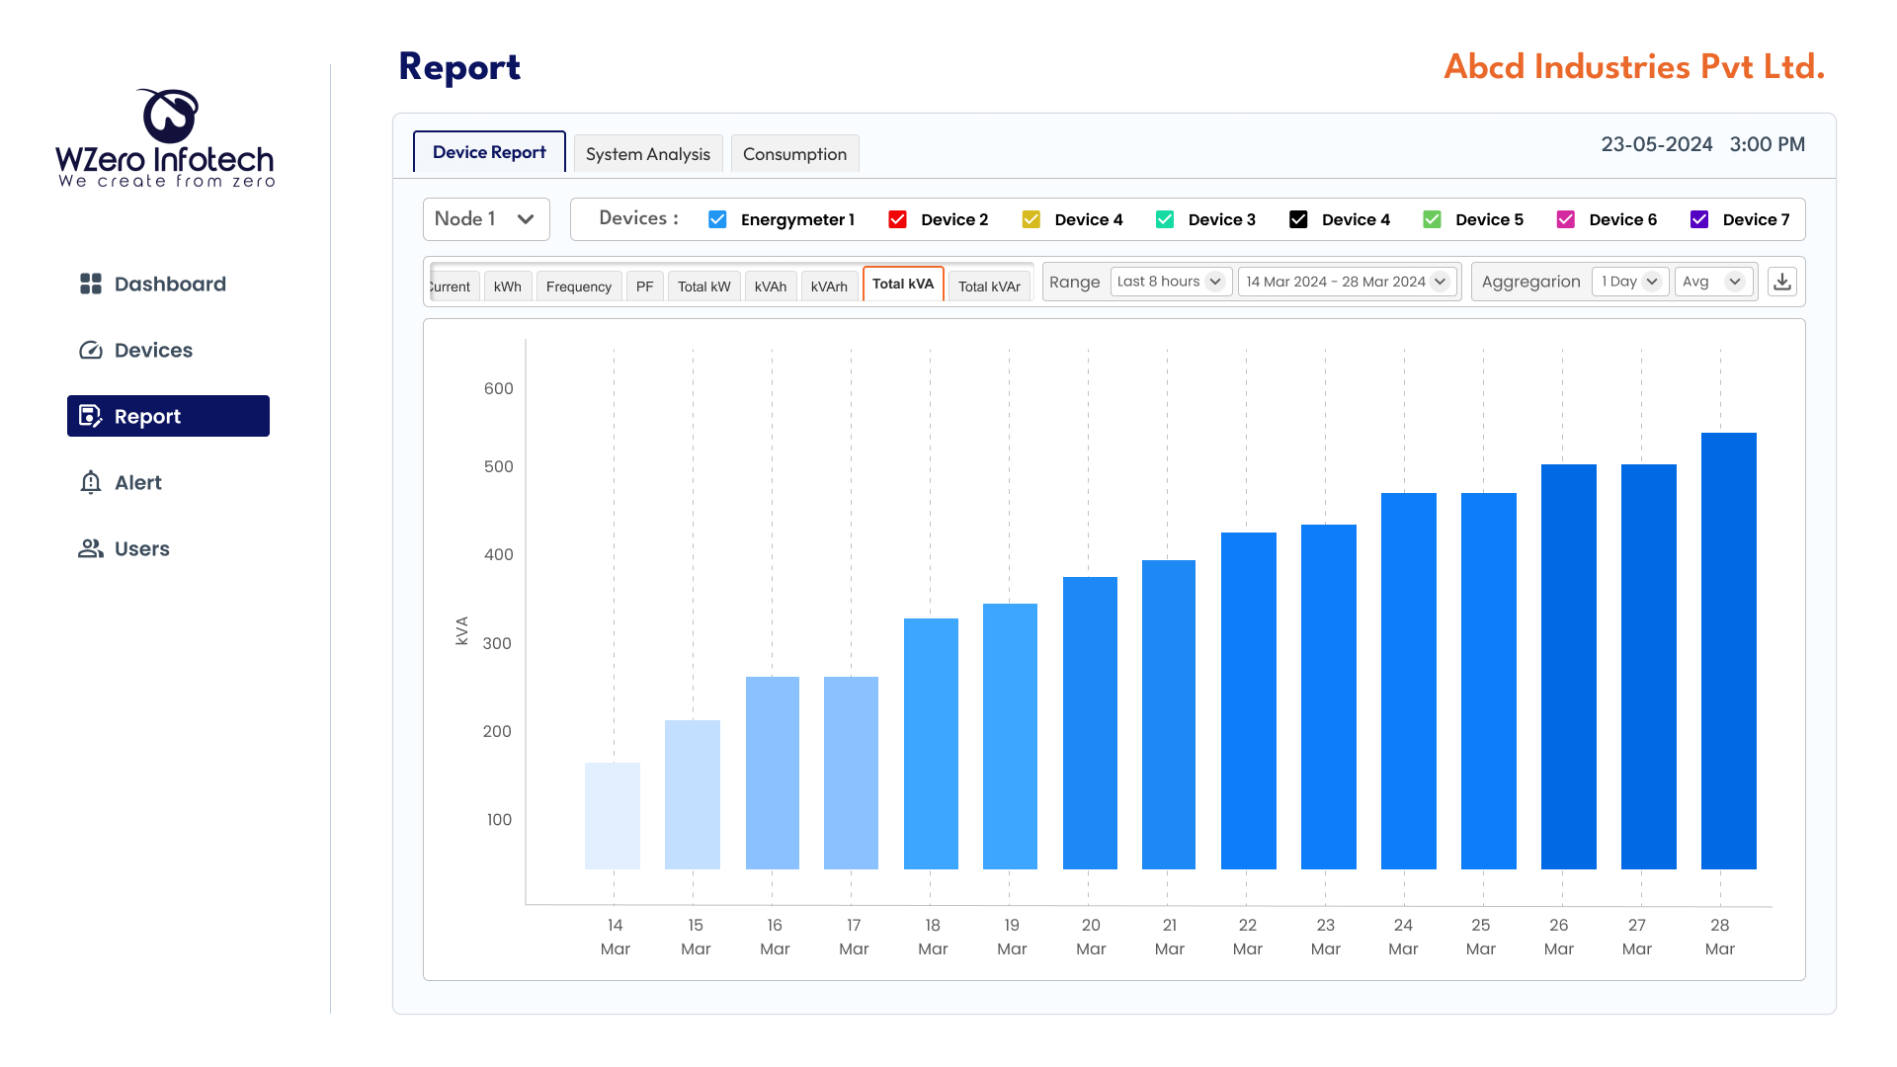Switch to the Consumption tab
This screenshot has height=1067, width=1897.
[x=795, y=154]
